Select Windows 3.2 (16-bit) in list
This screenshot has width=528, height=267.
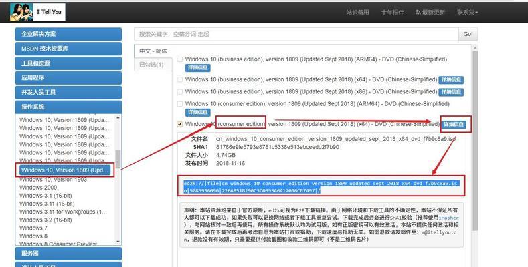pyautogui.click(x=46, y=220)
